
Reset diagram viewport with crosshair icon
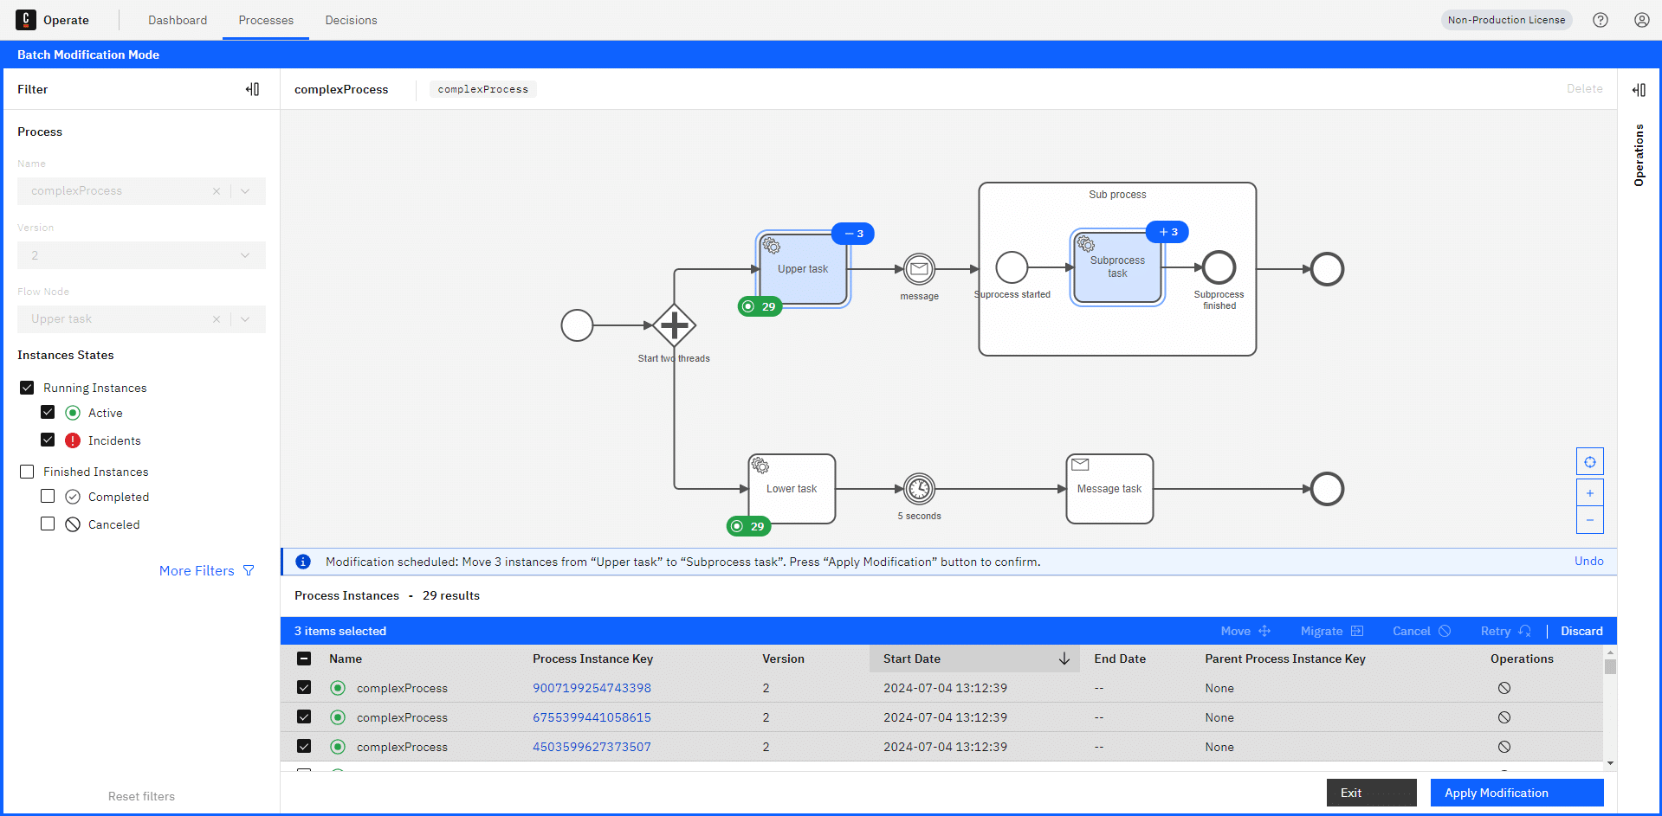click(1589, 461)
